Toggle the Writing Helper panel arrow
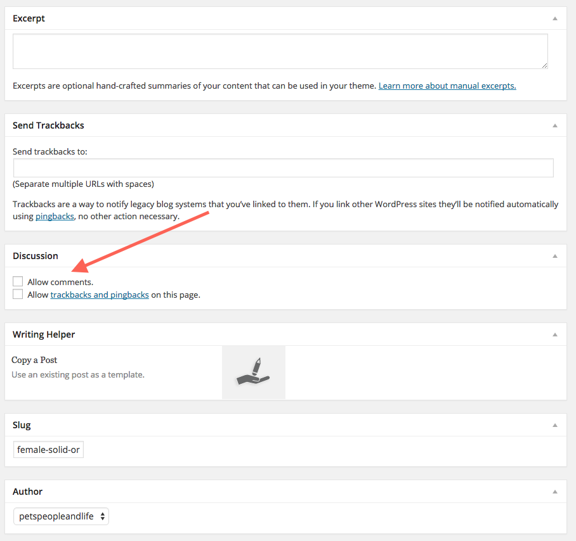The image size is (576, 541). coord(555,335)
